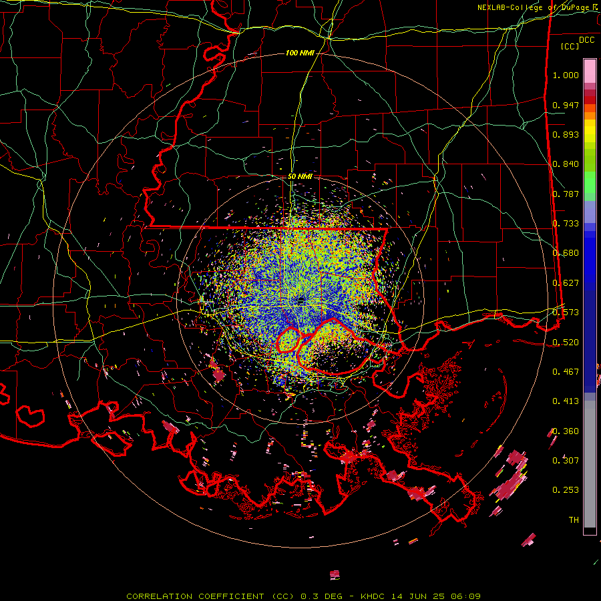The image size is (601, 601).
Task: Click the 0.787 scale value
Action: tap(566, 194)
